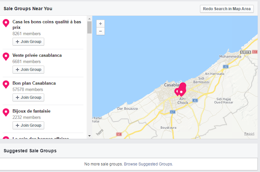Zoom in the map with plus button
The height and width of the screenshot is (172, 260).
click(x=100, y=23)
